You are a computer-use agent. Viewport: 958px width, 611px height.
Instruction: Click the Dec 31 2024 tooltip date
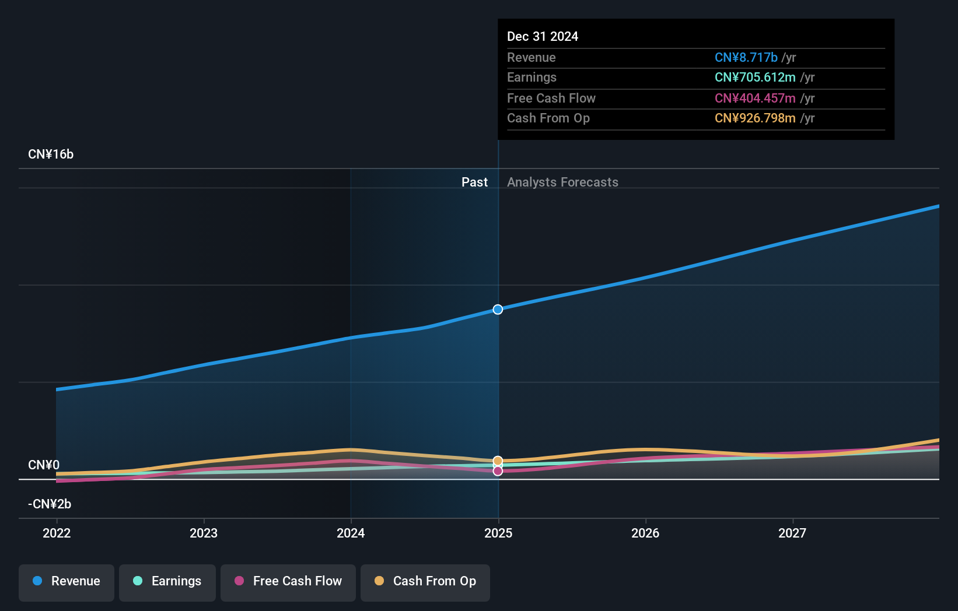pyautogui.click(x=543, y=37)
